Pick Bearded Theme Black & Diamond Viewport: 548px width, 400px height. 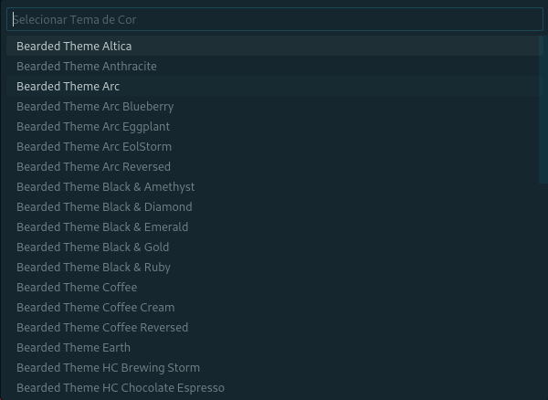pos(104,206)
